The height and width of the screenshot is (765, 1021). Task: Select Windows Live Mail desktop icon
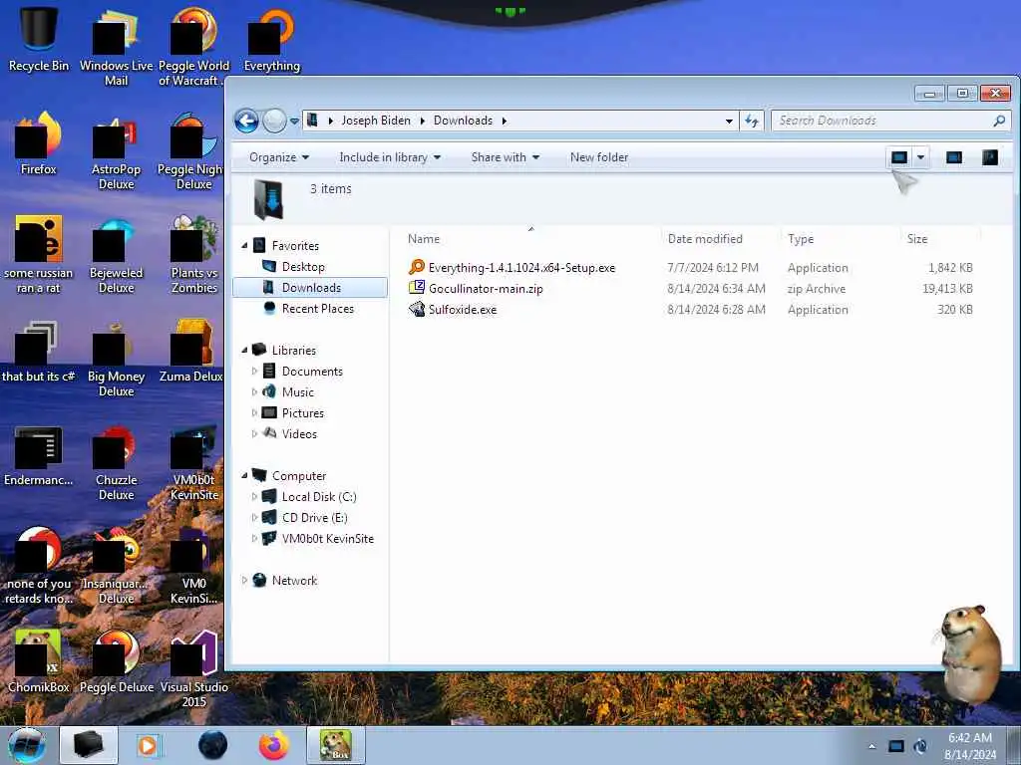(x=116, y=47)
